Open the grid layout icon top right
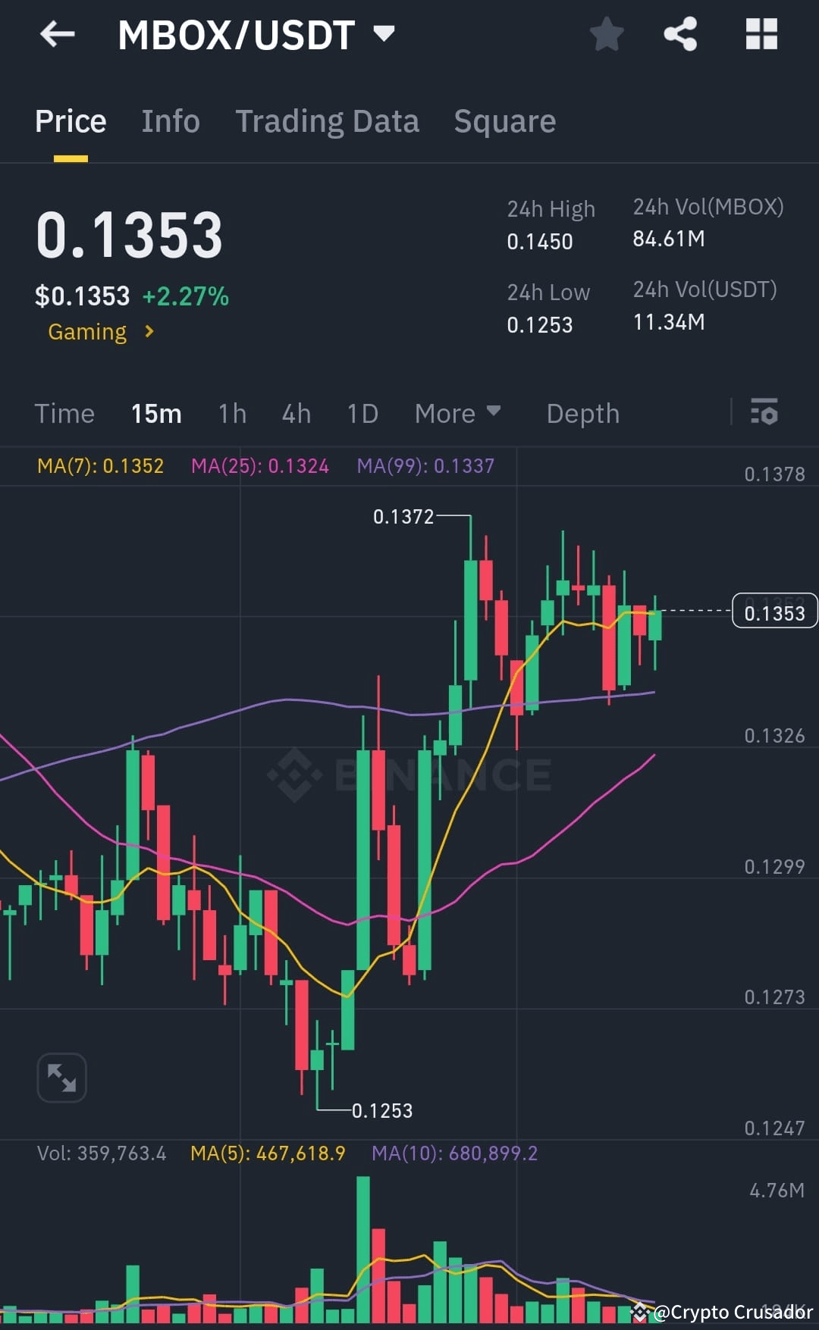 tap(761, 34)
